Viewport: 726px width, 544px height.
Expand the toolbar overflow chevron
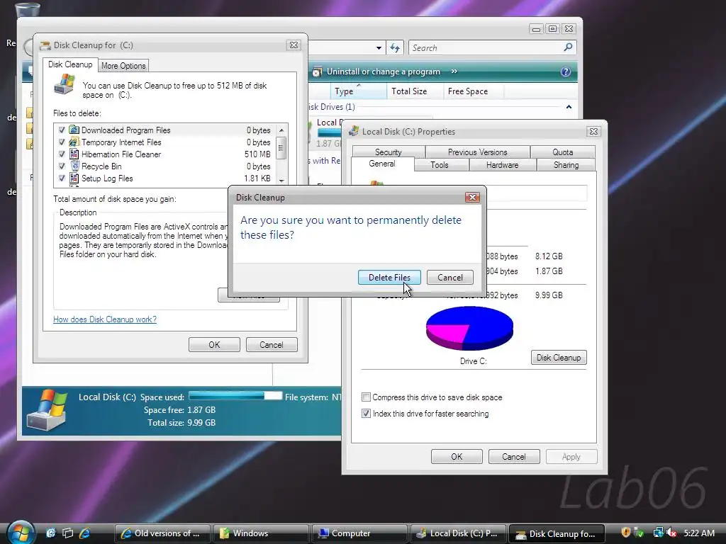pos(454,72)
